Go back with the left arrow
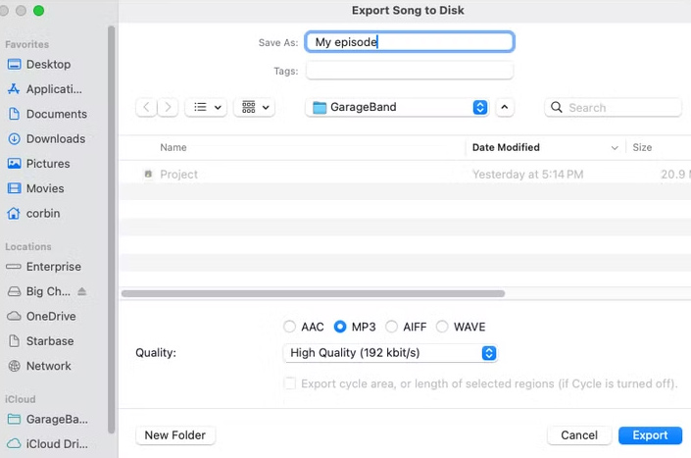 (x=146, y=107)
